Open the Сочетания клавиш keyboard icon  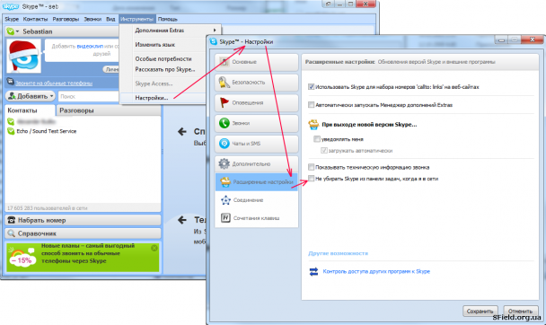(x=225, y=218)
